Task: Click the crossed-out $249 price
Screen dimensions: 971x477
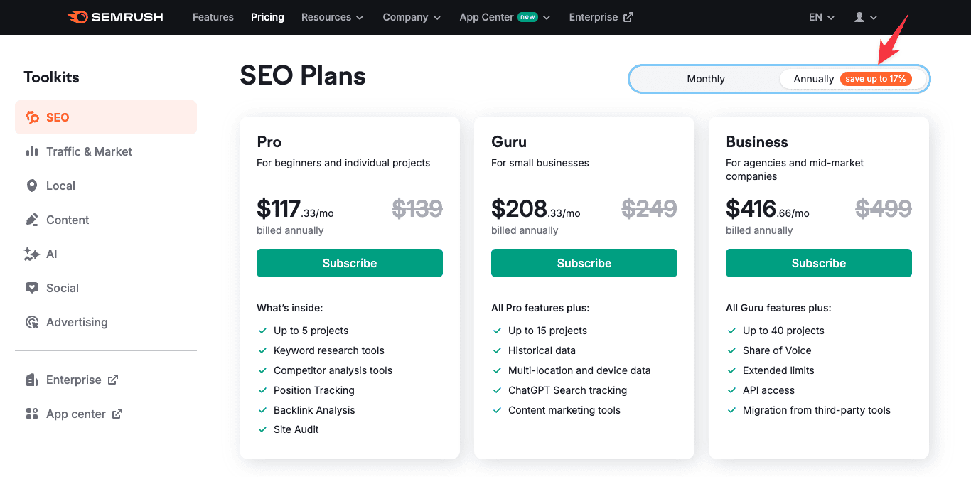Action: click(649, 208)
